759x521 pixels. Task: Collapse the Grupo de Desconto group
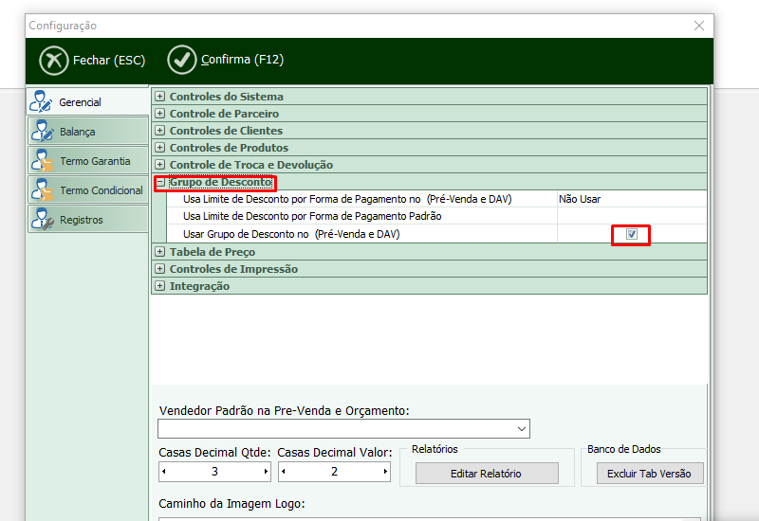click(x=160, y=182)
